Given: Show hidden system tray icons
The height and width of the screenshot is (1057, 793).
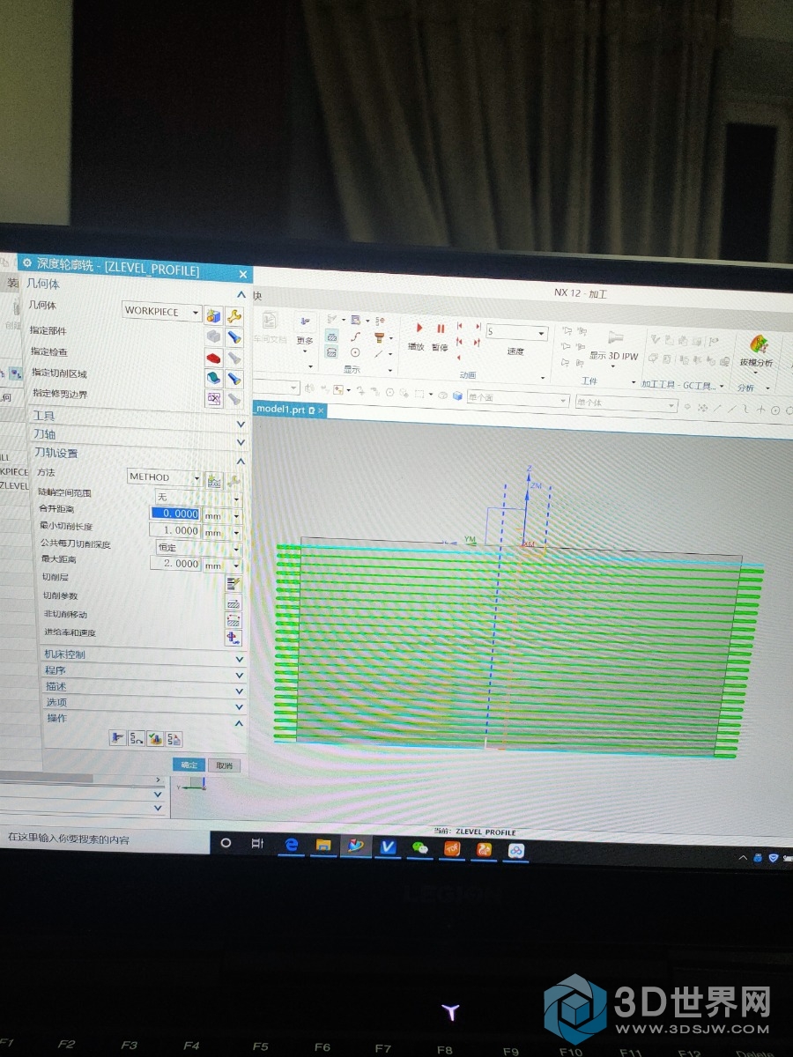Looking at the screenshot, I should pyautogui.click(x=742, y=856).
